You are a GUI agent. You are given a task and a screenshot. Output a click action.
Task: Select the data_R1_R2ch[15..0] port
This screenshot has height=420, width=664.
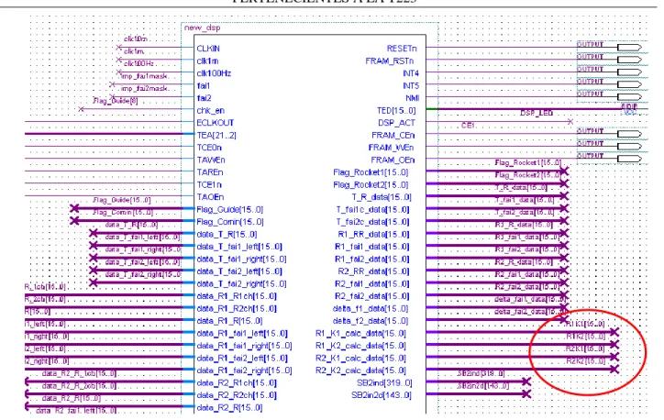pos(237,309)
